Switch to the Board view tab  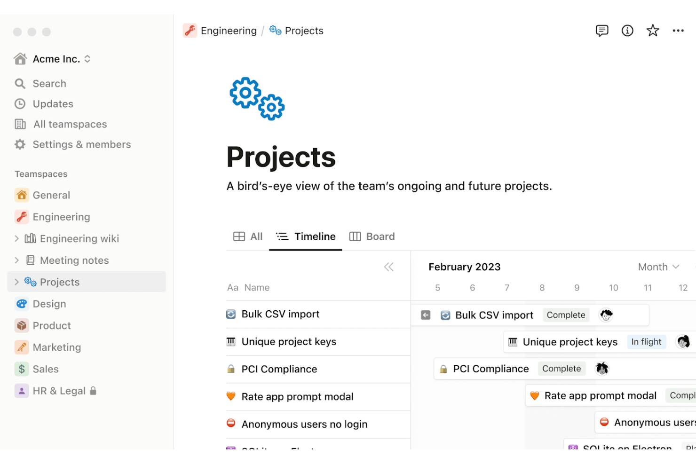tap(372, 236)
